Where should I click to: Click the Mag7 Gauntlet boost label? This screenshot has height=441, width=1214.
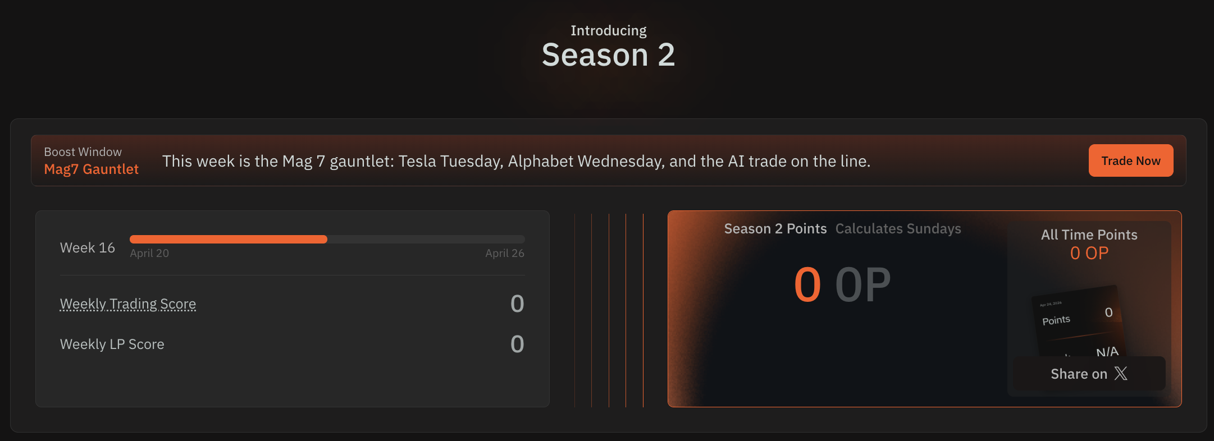tap(91, 169)
